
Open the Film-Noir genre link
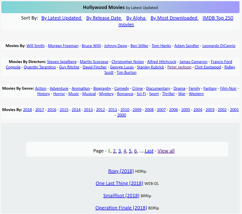click(228, 88)
